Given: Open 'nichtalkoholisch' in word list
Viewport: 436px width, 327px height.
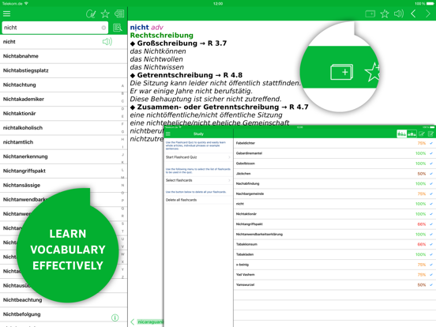Looking at the screenshot, I should click(64, 128).
